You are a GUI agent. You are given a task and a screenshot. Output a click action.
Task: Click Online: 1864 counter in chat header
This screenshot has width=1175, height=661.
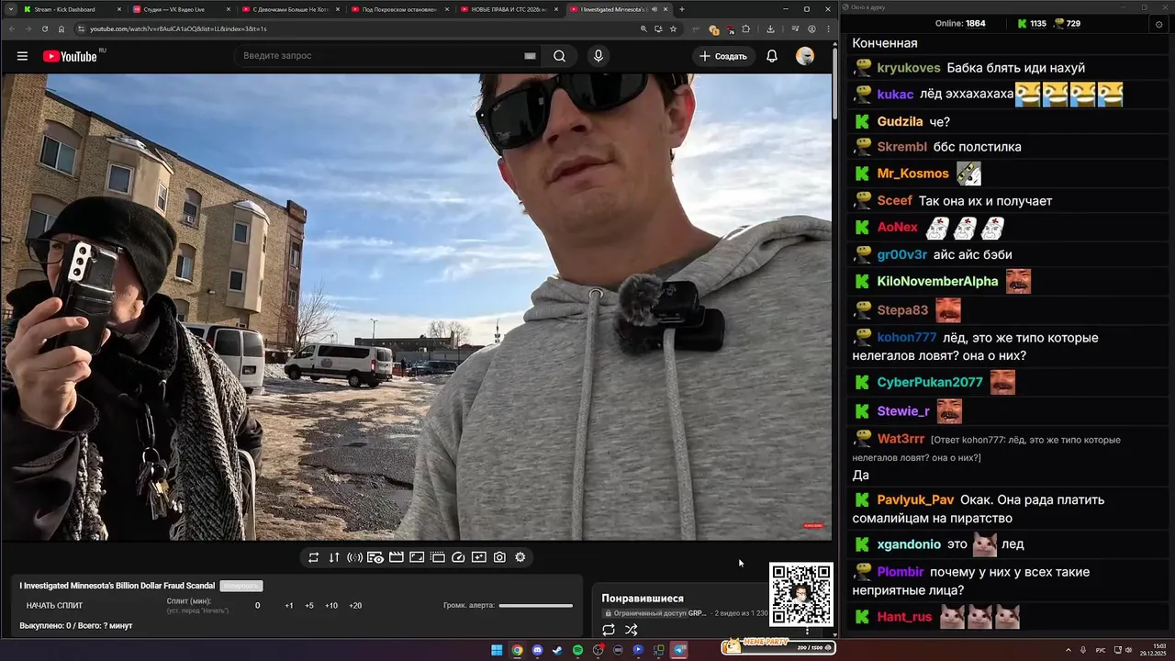click(960, 24)
